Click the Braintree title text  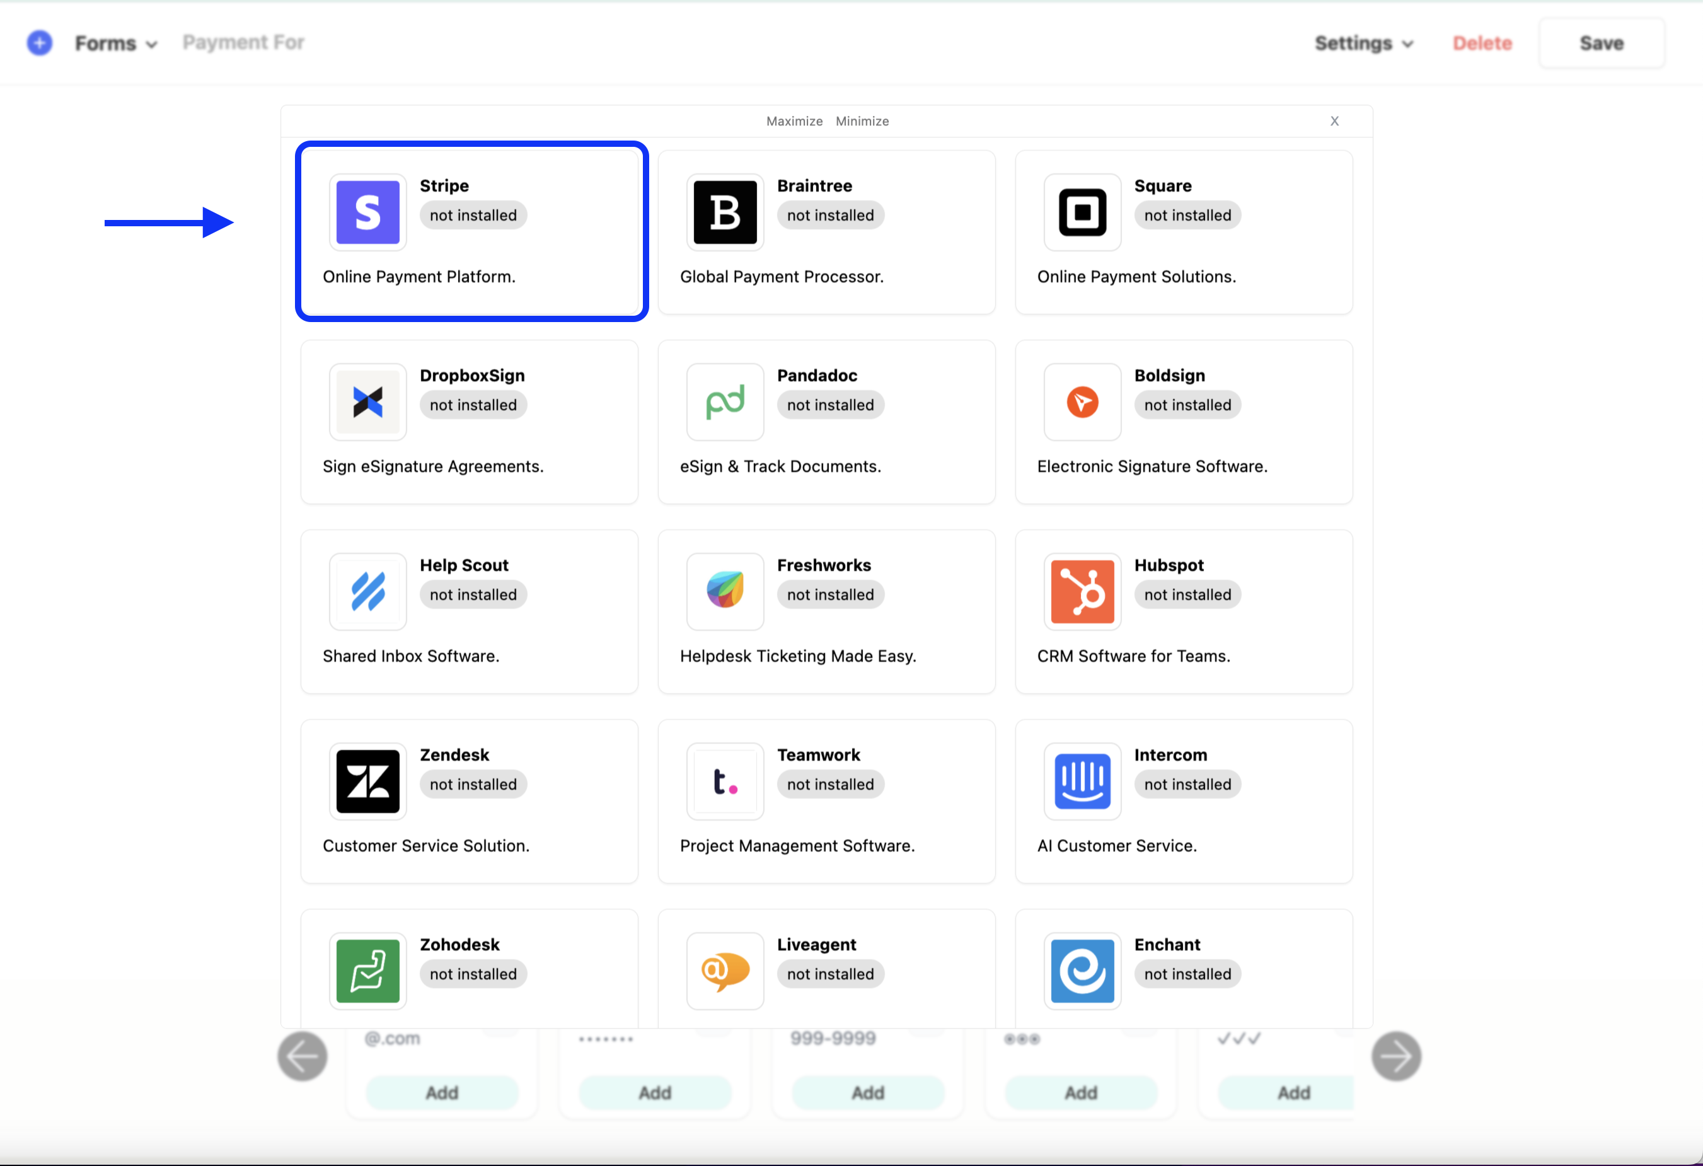pos(814,186)
